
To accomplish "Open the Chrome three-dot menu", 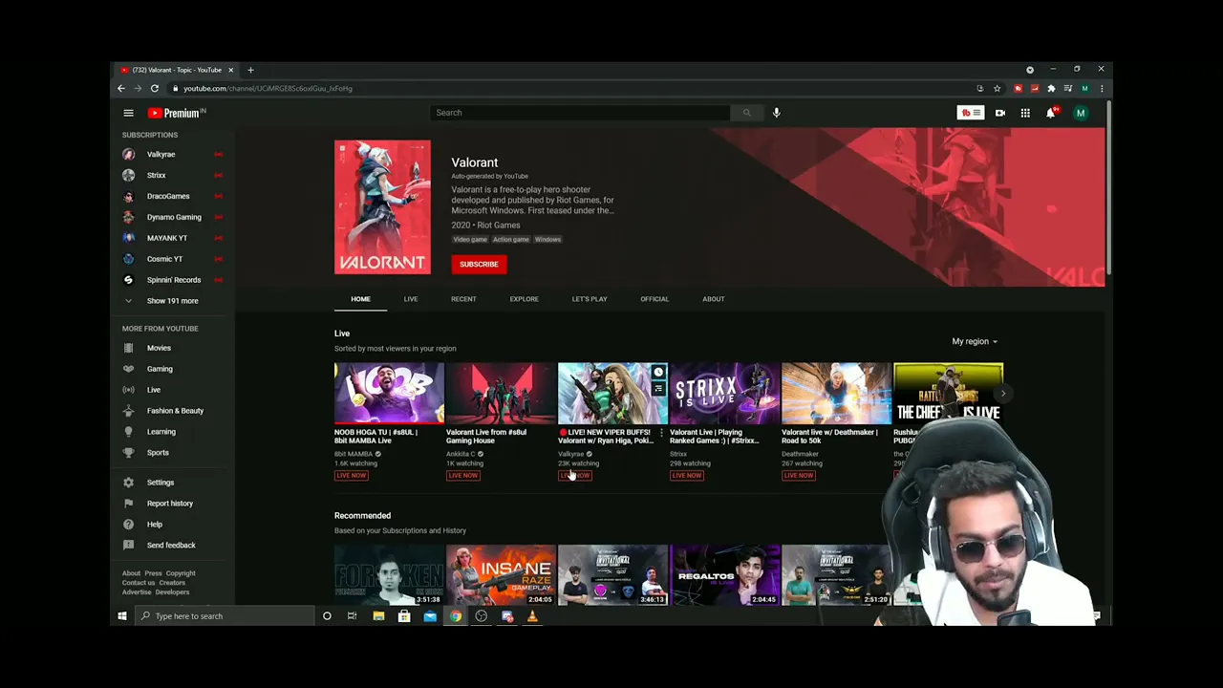I will pos(1101,88).
